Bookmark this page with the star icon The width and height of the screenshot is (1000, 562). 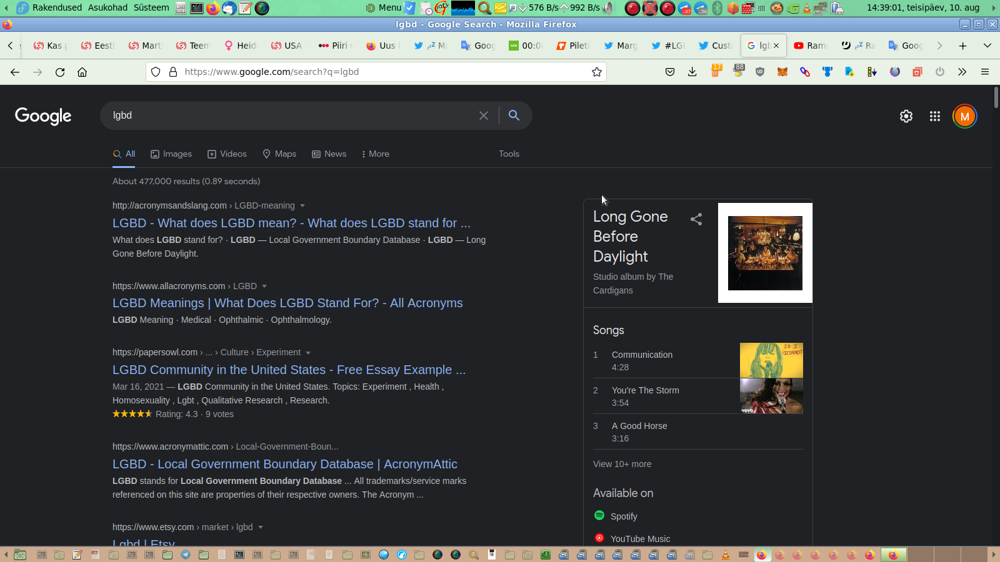[x=597, y=72]
